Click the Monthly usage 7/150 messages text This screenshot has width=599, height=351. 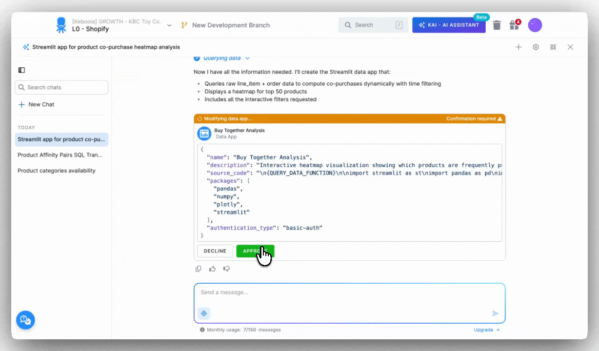(x=244, y=330)
